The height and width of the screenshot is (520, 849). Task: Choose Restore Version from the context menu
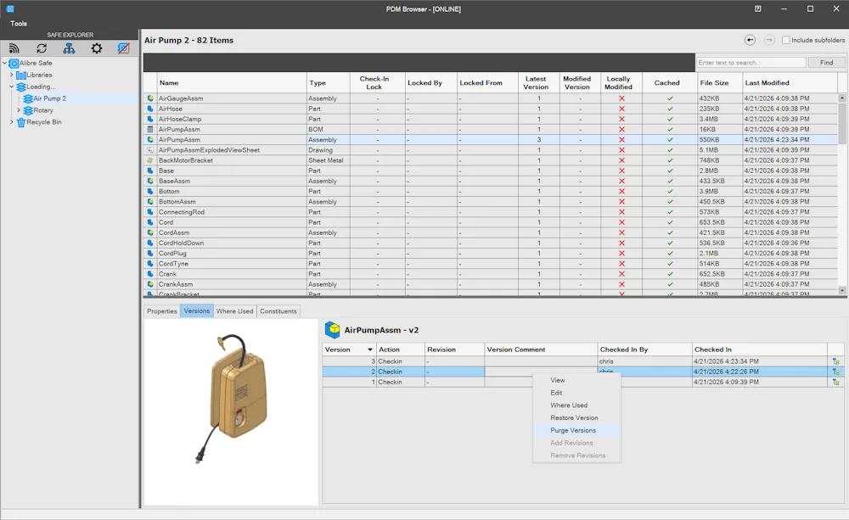tap(576, 417)
